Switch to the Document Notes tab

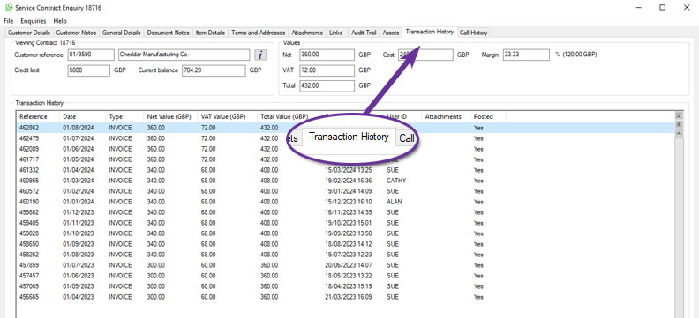[168, 33]
